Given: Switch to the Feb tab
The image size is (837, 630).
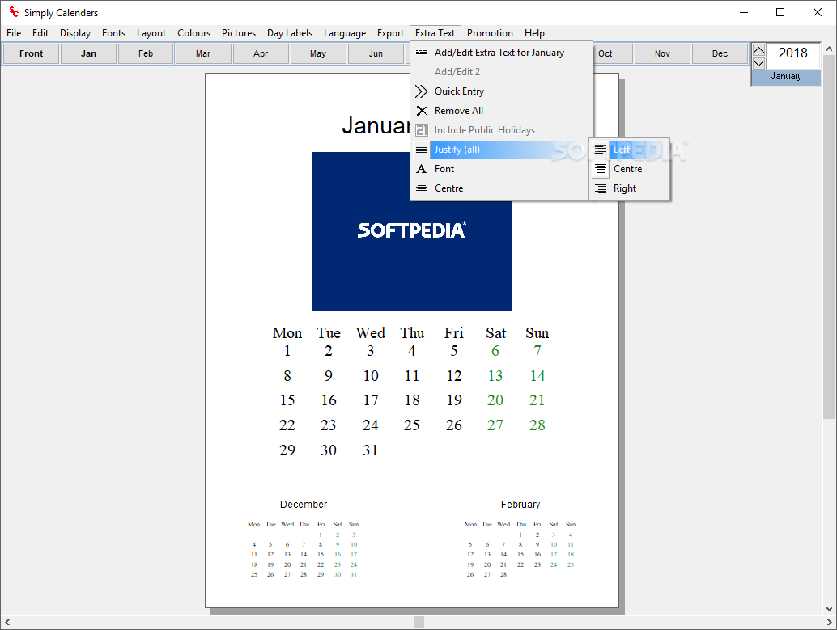Looking at the screenshot, I should 146,53.
